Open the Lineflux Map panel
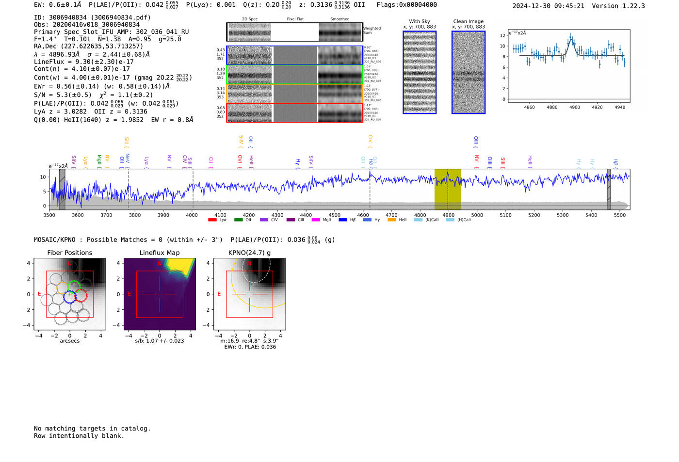The image size is (679, 462). point(160,294)
